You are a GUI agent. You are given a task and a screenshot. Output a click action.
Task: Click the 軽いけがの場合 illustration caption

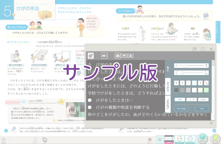coord(16,65)
